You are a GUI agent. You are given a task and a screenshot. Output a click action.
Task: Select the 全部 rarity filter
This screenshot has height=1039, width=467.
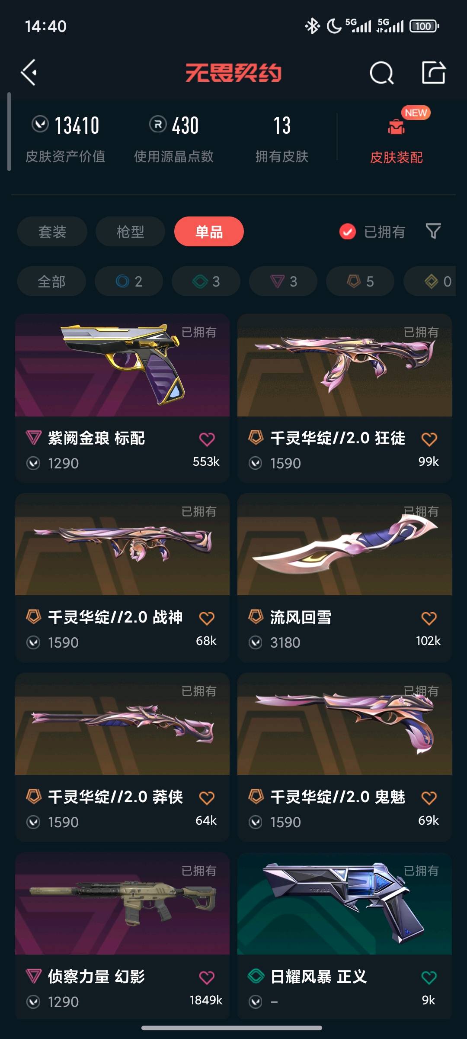(51, 281)
